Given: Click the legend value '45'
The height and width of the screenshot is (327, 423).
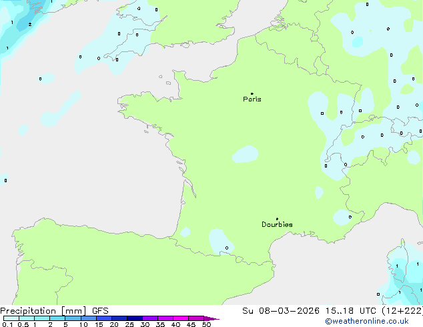Looking at the screenshot, I should click(x=191, y=324).
